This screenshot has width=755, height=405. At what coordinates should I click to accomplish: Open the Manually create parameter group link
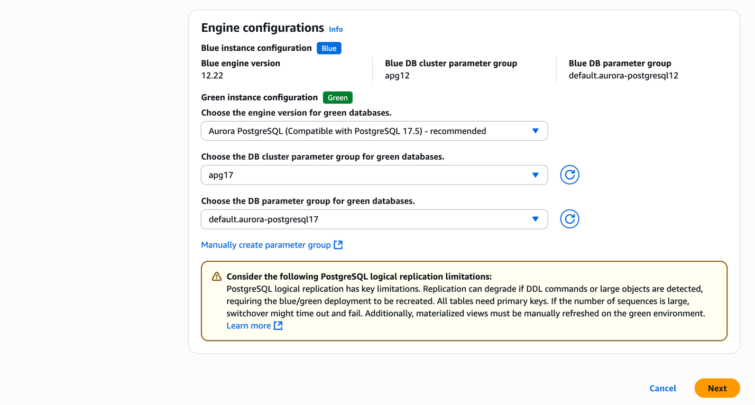point(266,245)
